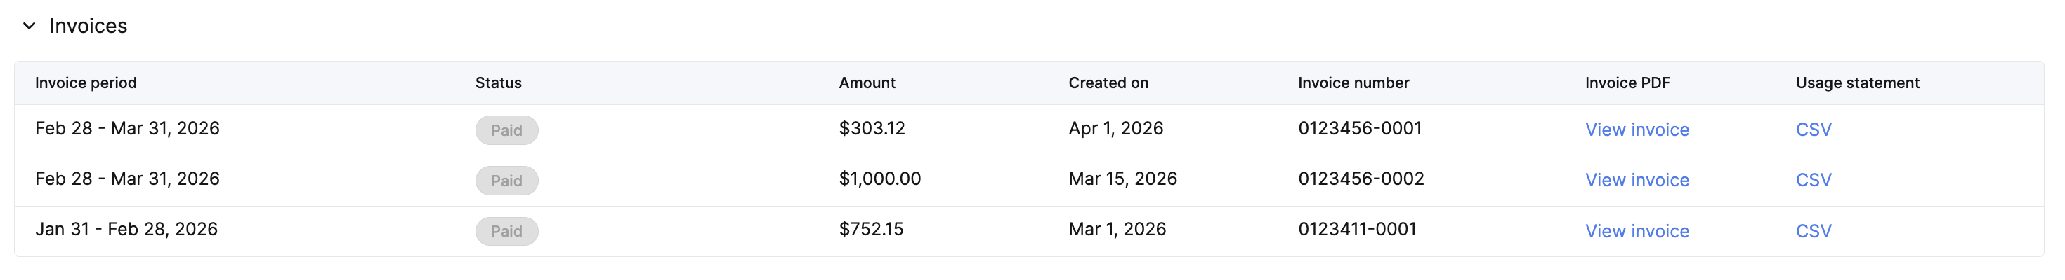Select invoice number 0123456-0001 text
The width and height of the screenshot is (2065, 280).
pos(1360,128)
